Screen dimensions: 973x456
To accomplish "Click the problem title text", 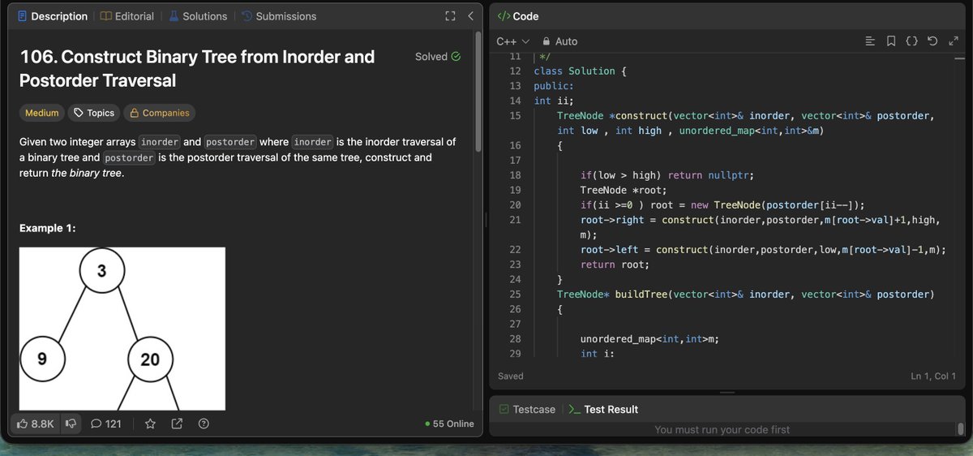I will point(197,69).
